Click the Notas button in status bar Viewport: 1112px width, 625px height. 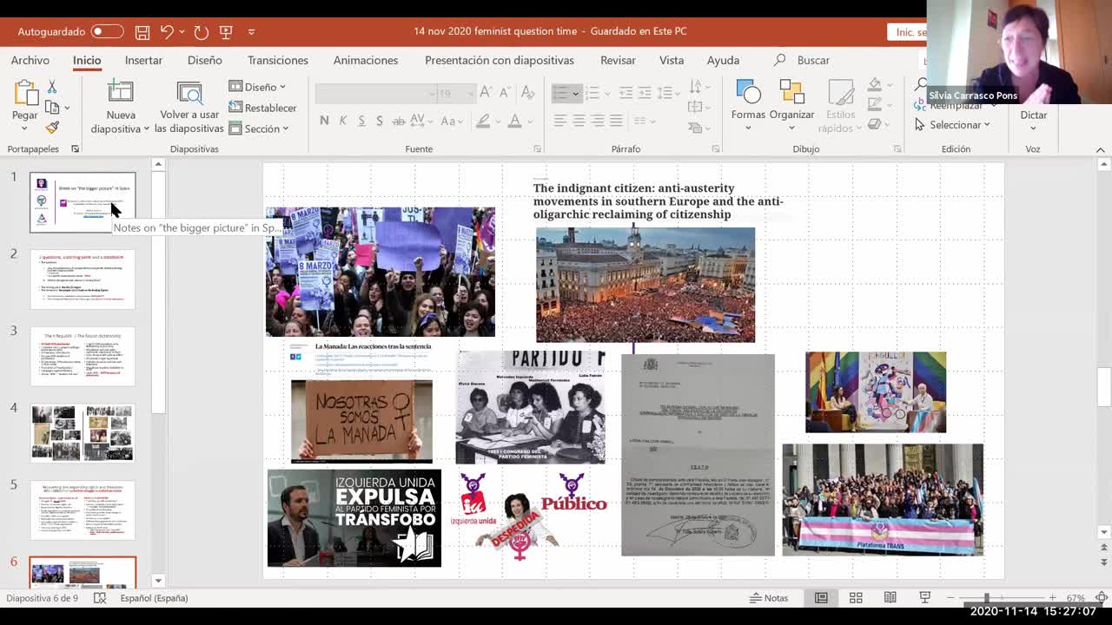click(x=768, y=598)
